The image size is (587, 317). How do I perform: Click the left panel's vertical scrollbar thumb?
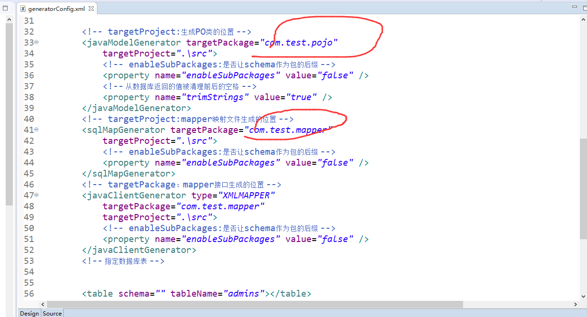[x=9, y=114]
